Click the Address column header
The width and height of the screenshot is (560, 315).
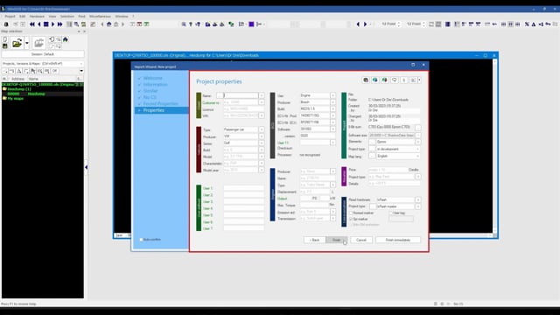(17, 79)
